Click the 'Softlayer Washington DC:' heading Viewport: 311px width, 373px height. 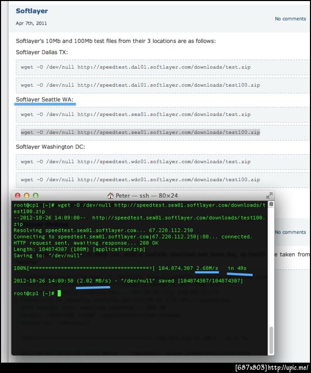click(50, 147)
